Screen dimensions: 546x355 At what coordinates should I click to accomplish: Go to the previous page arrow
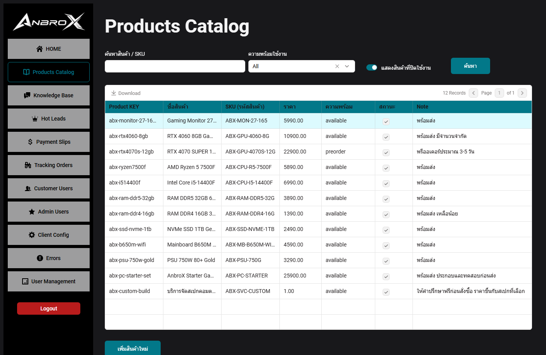473,93
